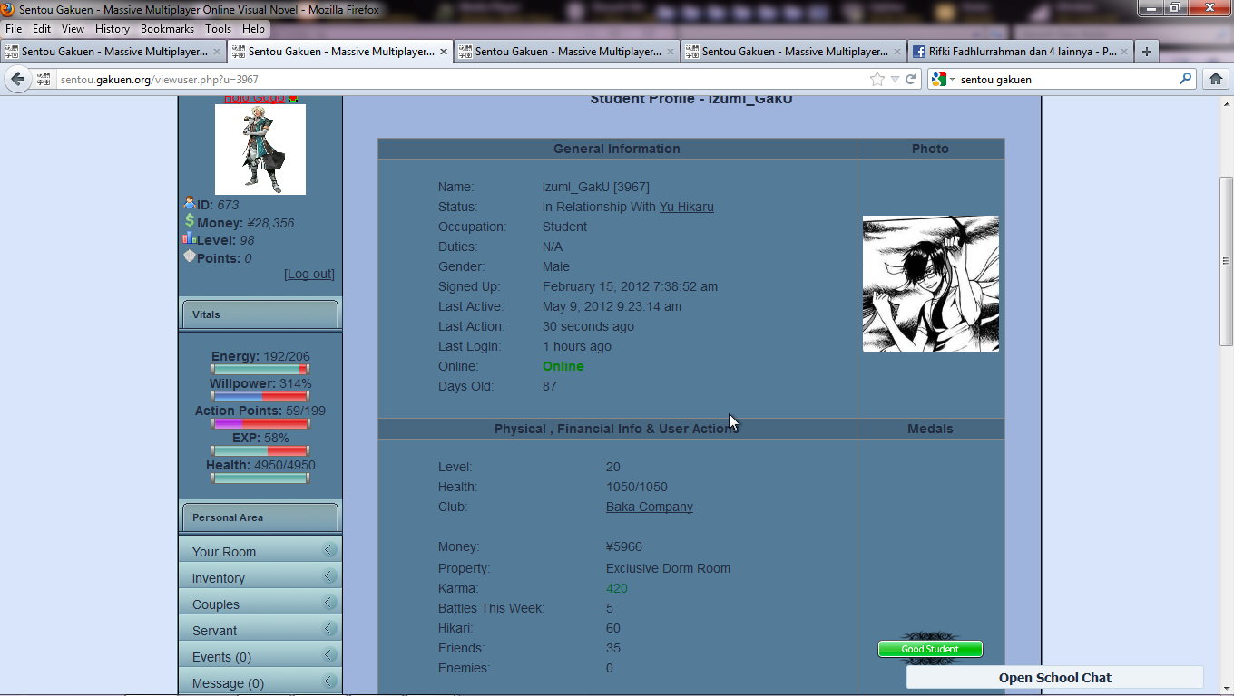This screenshot has height=696, width=1234.
Task: Click the Firefox home icon
Action: [1216, 79]
